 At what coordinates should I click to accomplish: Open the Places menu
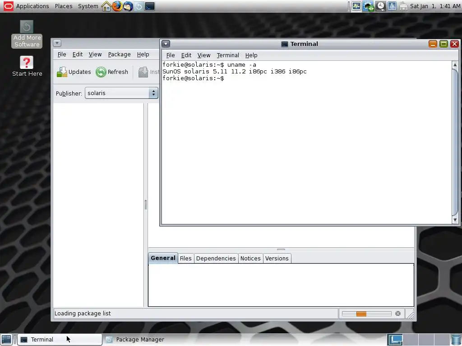[64, 6]
